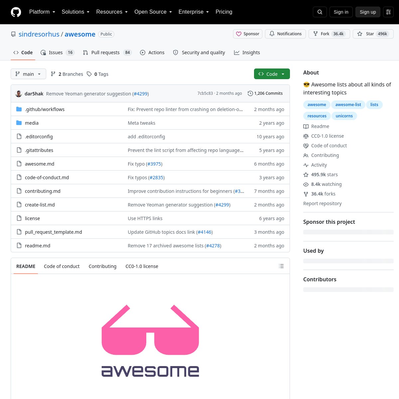The width and height of the screenshot is (399, 399).
Task: Open pull request #4299 in latest commit
Action: pyautogui.click(x=141, y=94)
